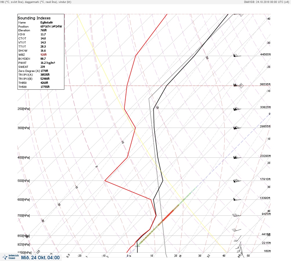The height and width of the screenshot is (261, 291).
Task: Click the 29855ft altitude label
Action: (x=265, y=126)
